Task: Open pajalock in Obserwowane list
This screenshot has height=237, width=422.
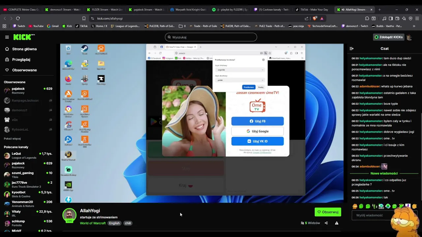Action: click(x=28, y=91)
